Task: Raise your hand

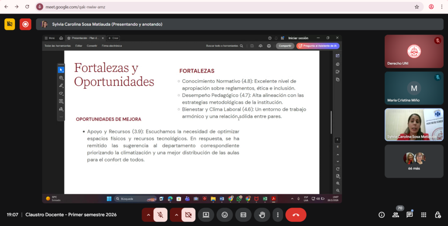Action: tap(262, 215)
